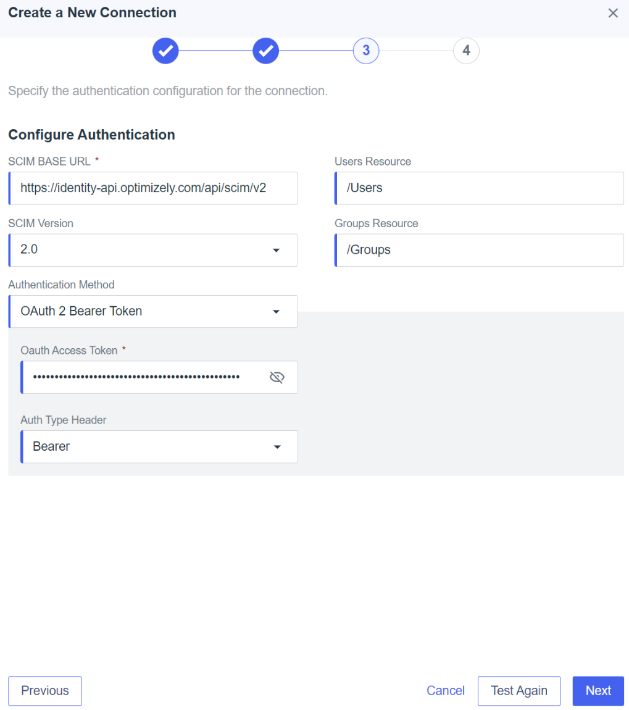The height and width of the screenshot is (710, 629).
Task: Expand the Authentication Method dropdown arrow
Action: point(277,312)
